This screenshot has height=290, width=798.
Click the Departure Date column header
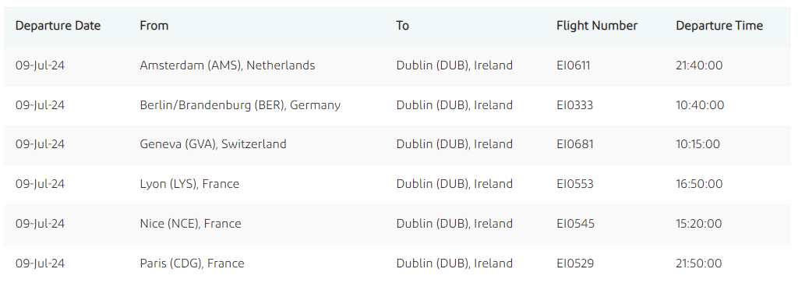pos(58,26)
